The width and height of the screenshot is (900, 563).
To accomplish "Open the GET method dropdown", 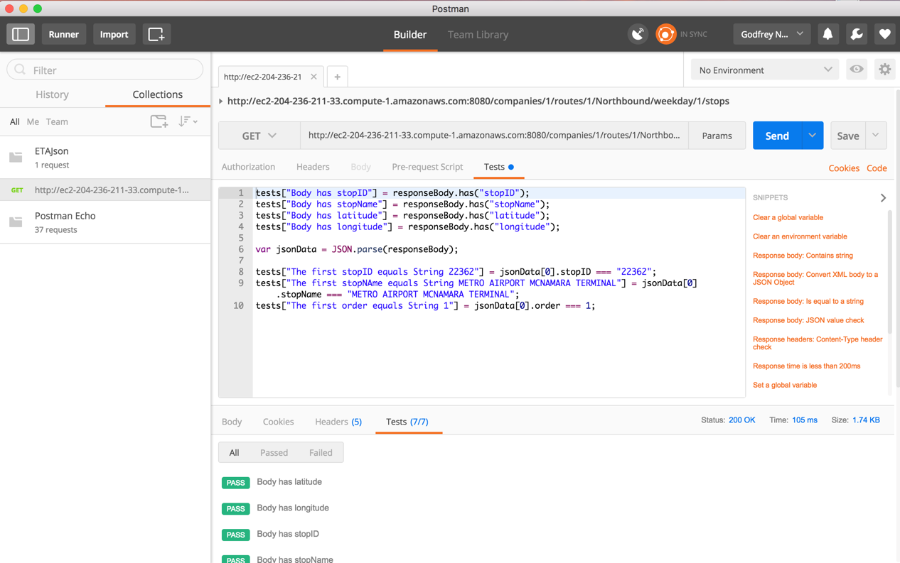I will [259, 136].
